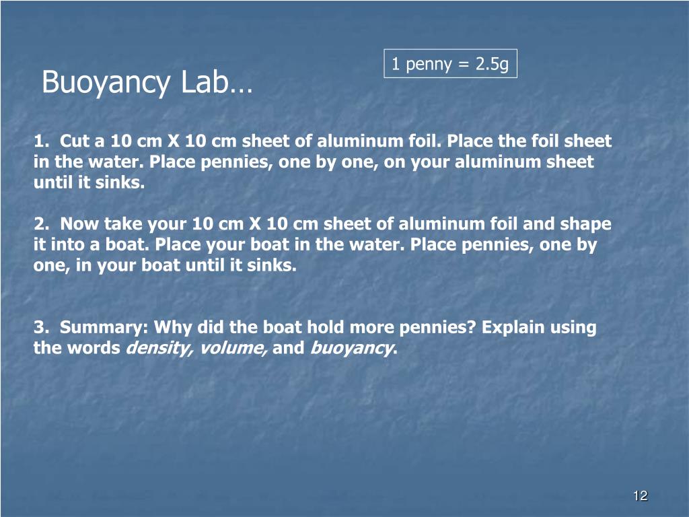This screenshot has width=689, height=517.
Task: Click the italic word density
Action: coord(159,348)
